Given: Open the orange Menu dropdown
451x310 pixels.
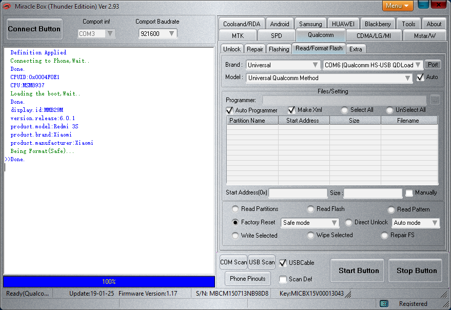Looking at the screenshot, I should point(398,6).
